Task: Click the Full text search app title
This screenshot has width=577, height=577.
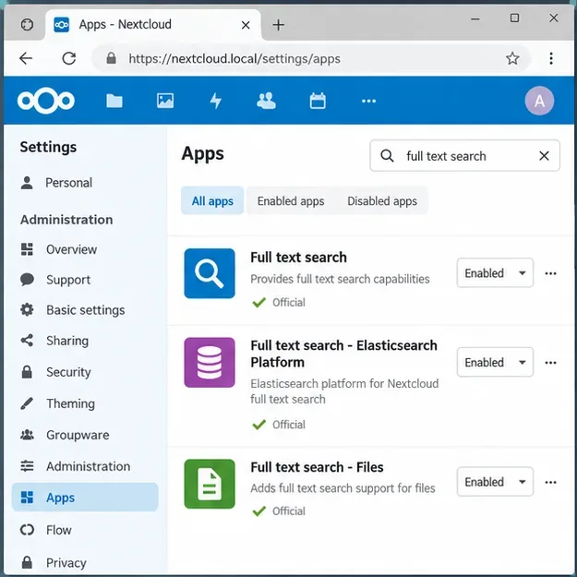Action: (x=298, y=257)
